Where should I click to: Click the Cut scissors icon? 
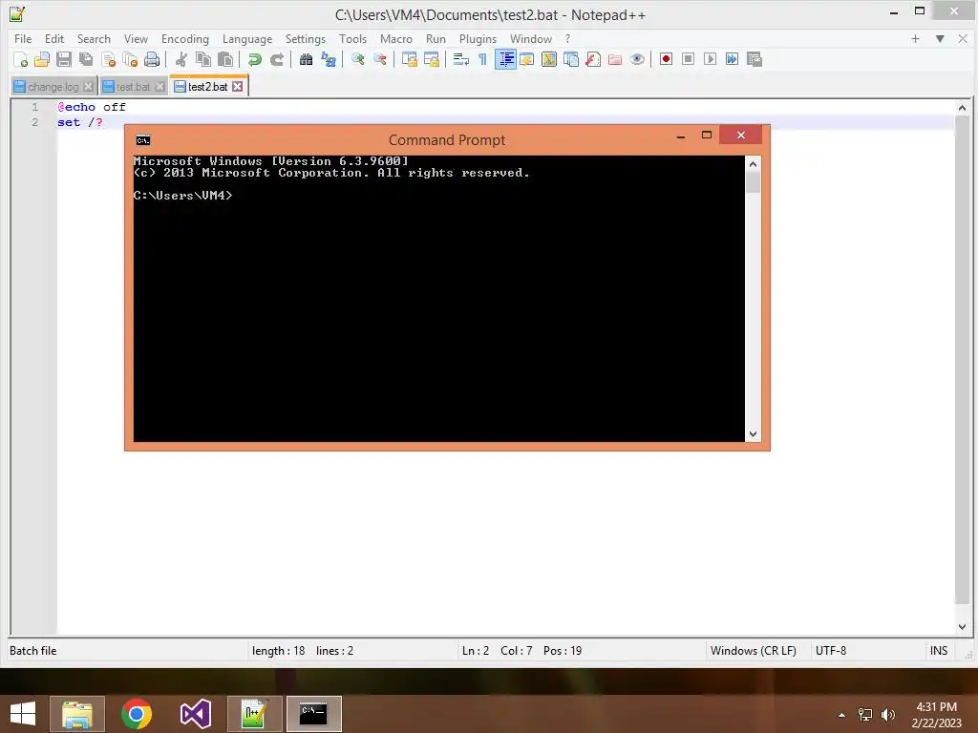(x=181, y=59)
